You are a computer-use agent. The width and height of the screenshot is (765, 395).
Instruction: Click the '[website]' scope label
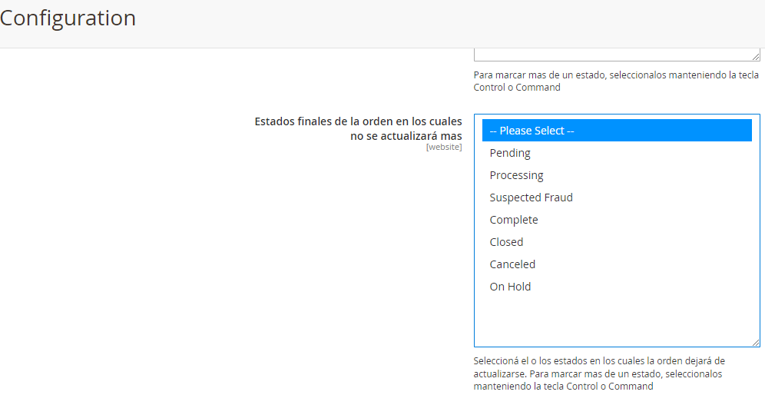point(444,147)
